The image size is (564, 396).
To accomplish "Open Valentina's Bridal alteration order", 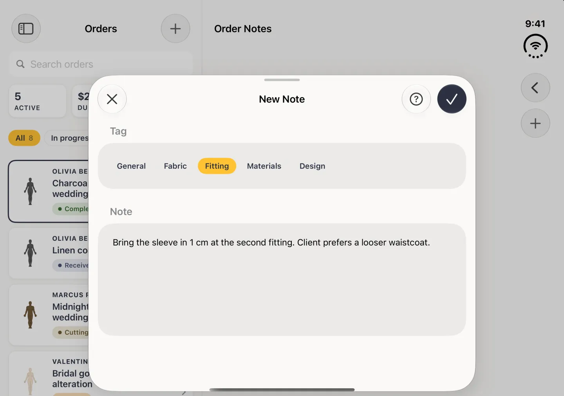I will [x=49, y=374].
